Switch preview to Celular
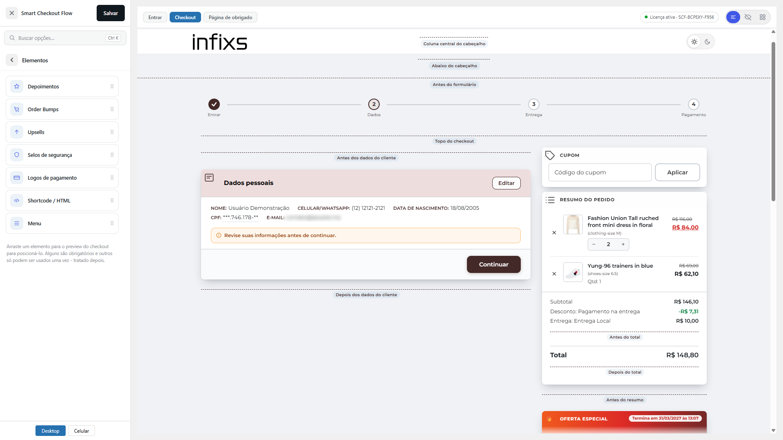 point(82,431)
